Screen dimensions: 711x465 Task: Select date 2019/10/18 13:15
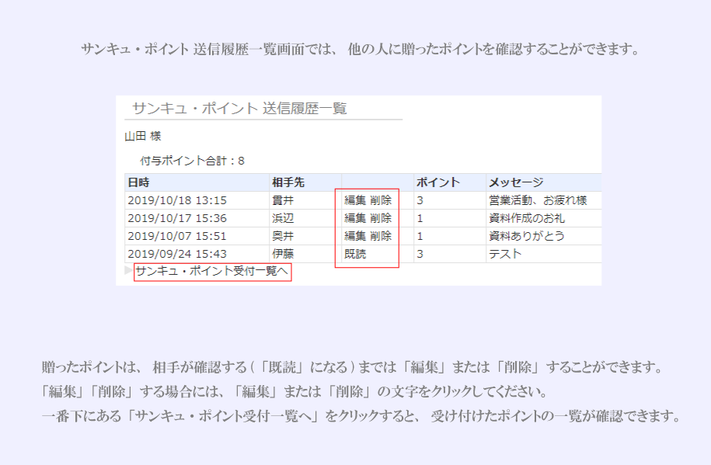click(177, 200)
